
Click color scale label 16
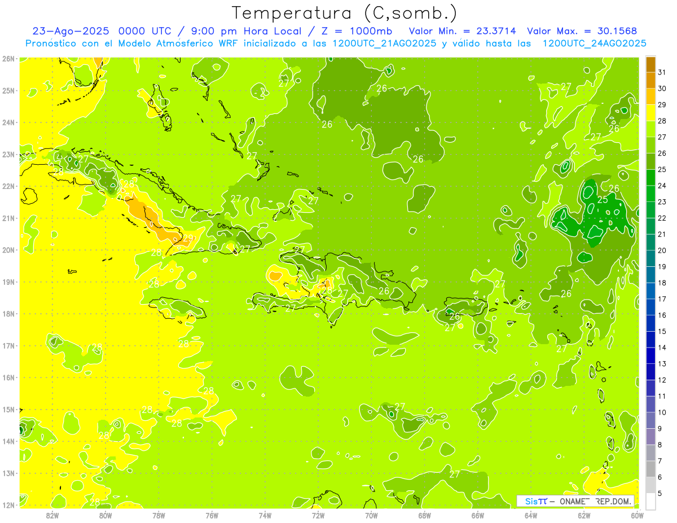pyautogui.click(x=662, y=315)
